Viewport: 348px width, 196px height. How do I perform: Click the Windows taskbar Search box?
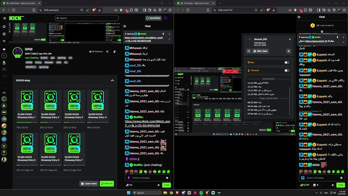147,193
